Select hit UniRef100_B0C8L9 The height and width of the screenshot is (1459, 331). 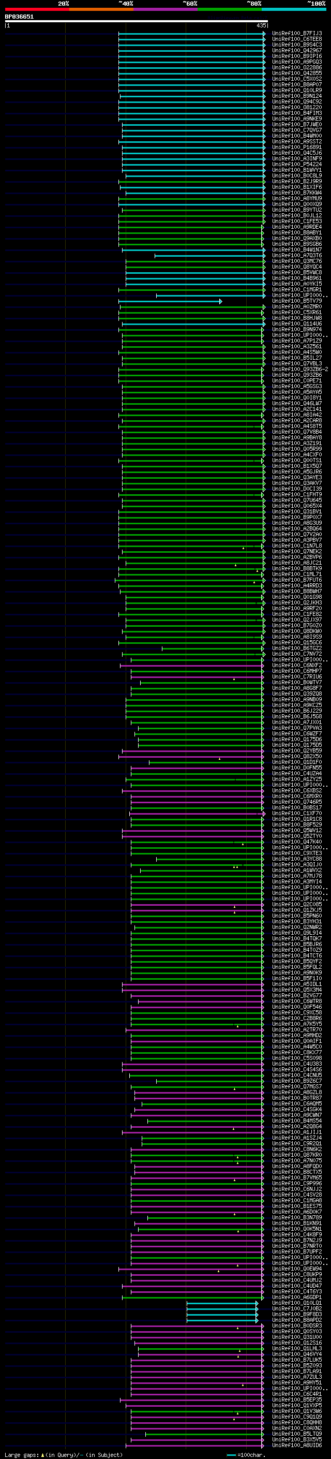pos(296,175)
